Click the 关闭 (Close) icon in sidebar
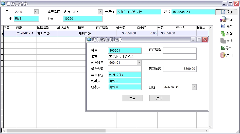The width and height of the screenshot is (240, 134). click(223, 55)
